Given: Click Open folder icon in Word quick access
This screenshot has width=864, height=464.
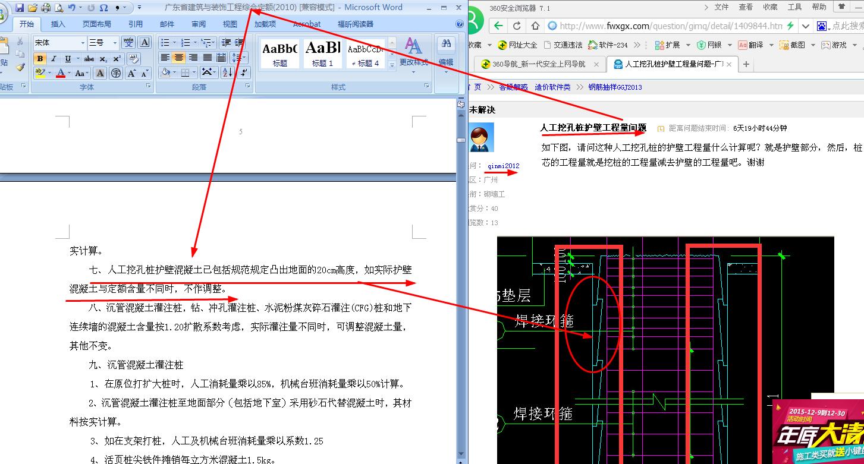Looking at the screenshot, I should [32, 8].
